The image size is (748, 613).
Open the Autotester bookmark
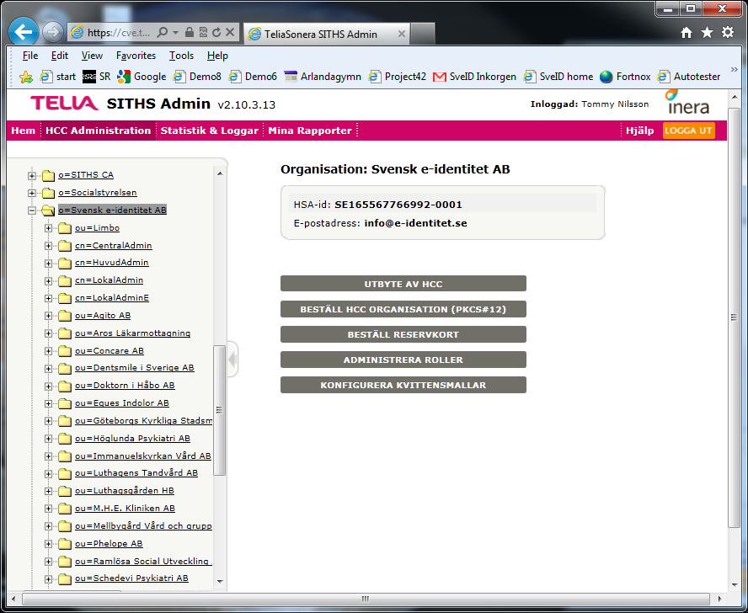point(689,77)
